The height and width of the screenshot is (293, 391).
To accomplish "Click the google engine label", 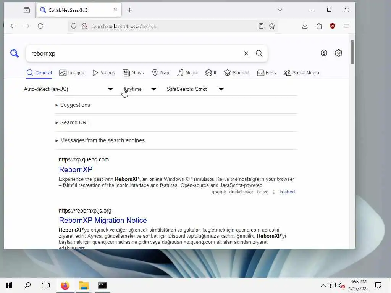I will (219, 192).
